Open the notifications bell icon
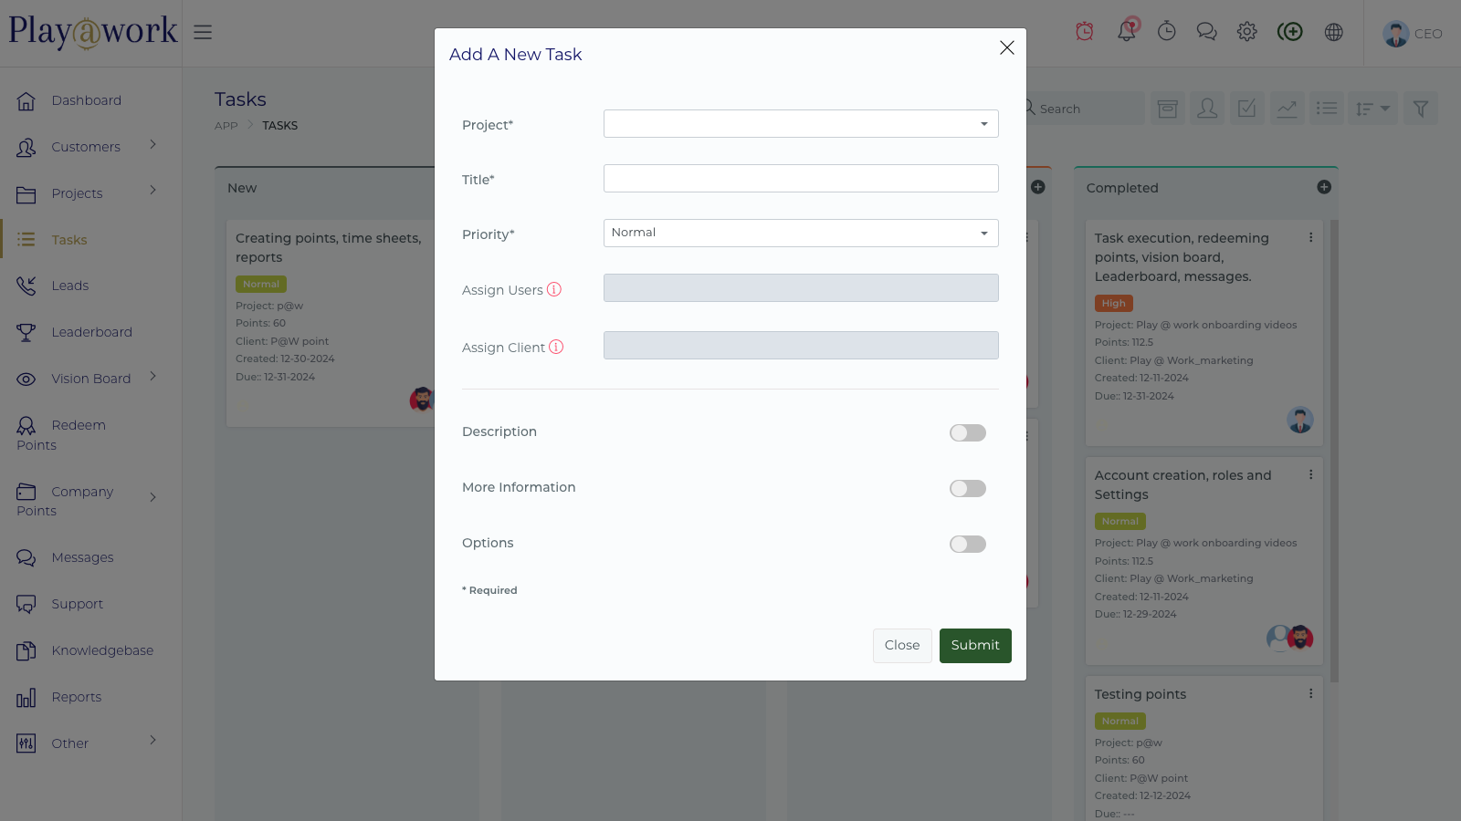The height and width of the screenshot is (821, 1461). [1127, 32]
